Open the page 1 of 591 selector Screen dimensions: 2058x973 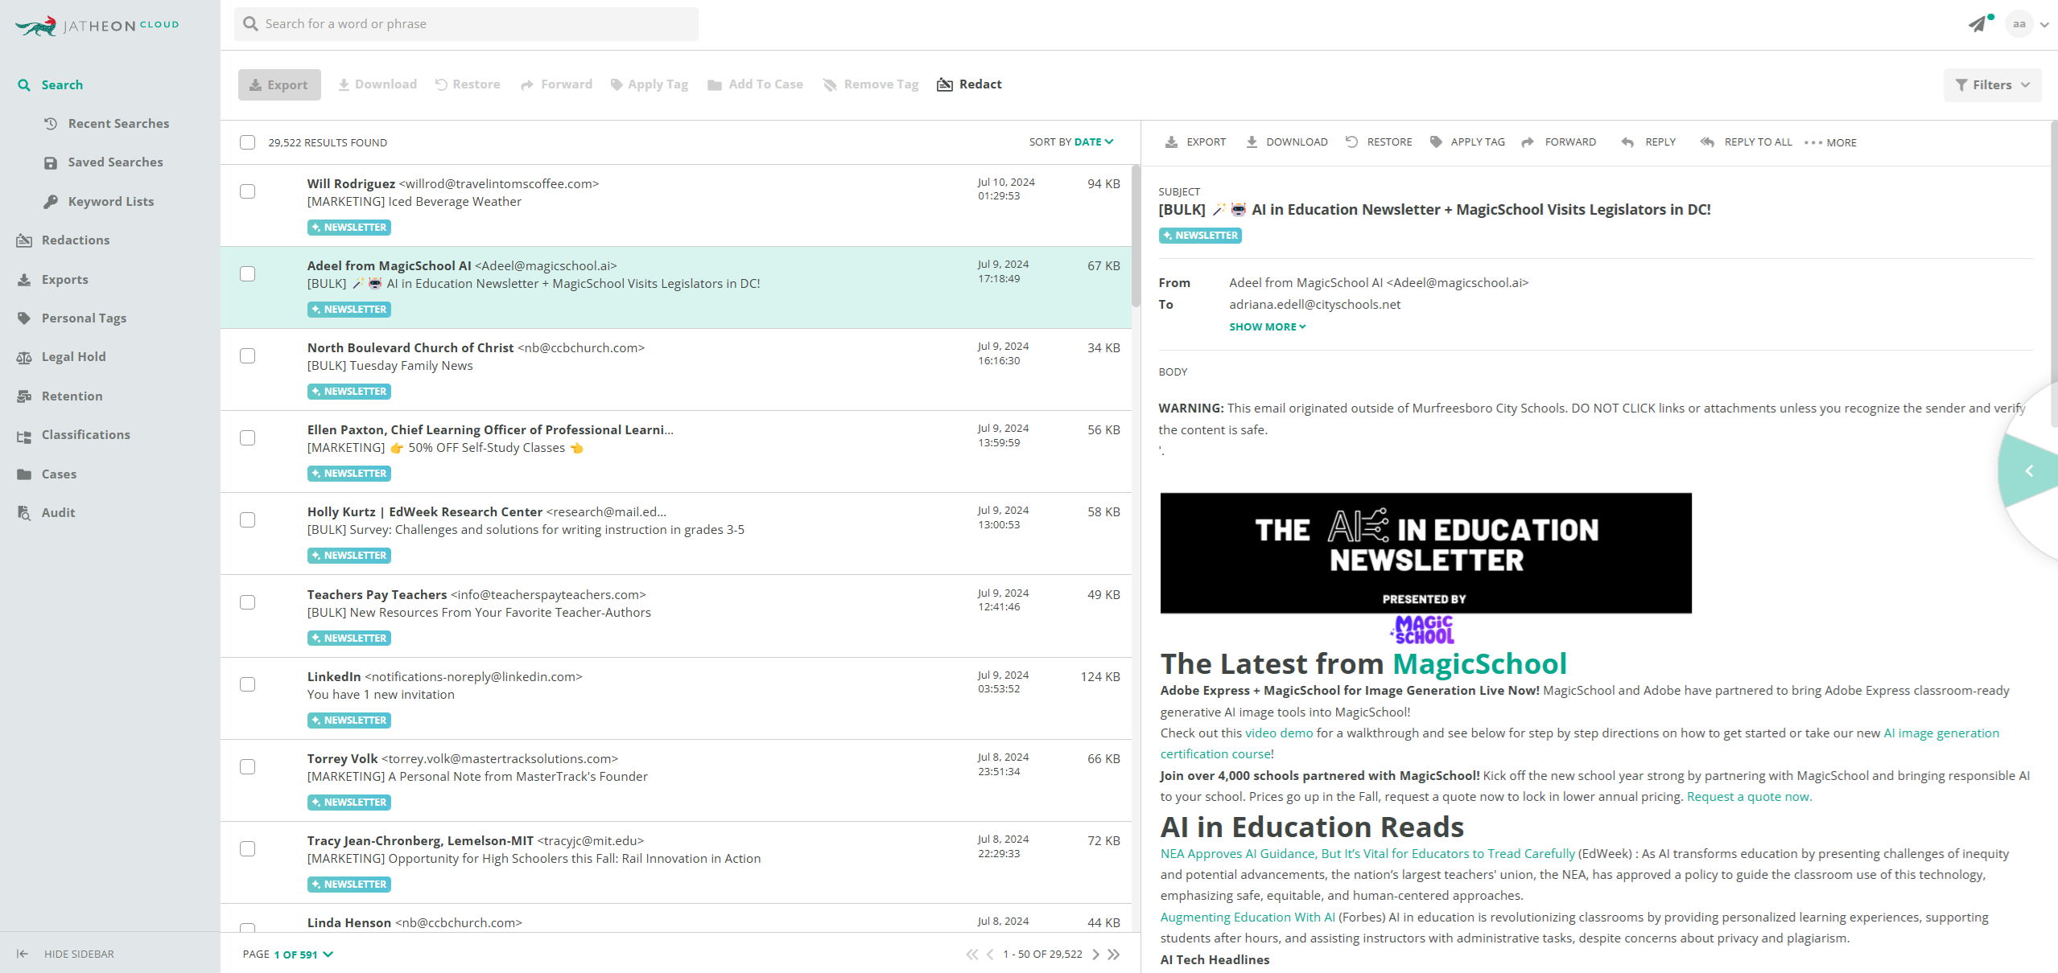303,955
